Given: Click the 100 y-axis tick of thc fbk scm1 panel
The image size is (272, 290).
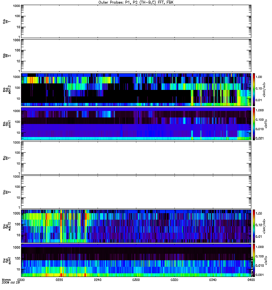Looking at the screenshot, I should click(x=17, y=258).
